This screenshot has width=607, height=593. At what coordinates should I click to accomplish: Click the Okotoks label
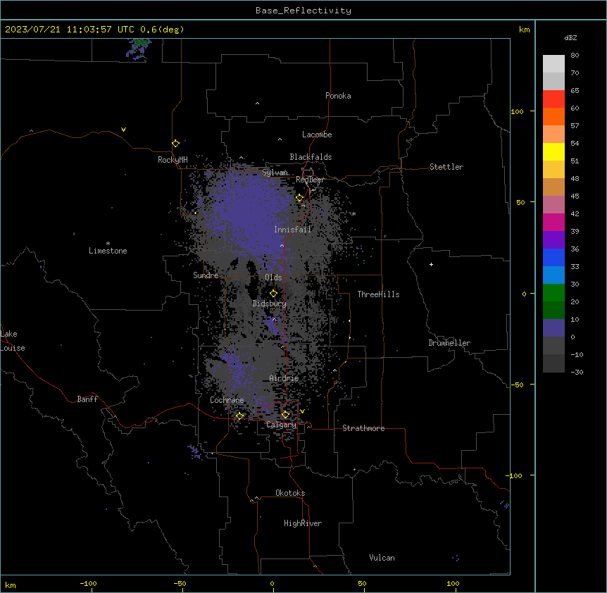pyautogui.click(x=290, y=493)
